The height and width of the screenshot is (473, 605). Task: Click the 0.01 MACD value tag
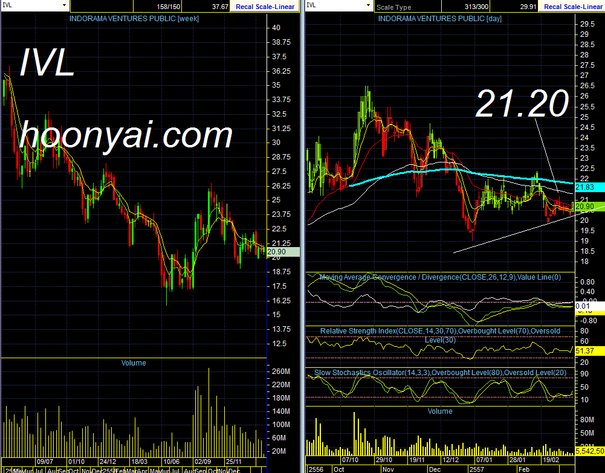pyautogui.click(x=589, y=306)
